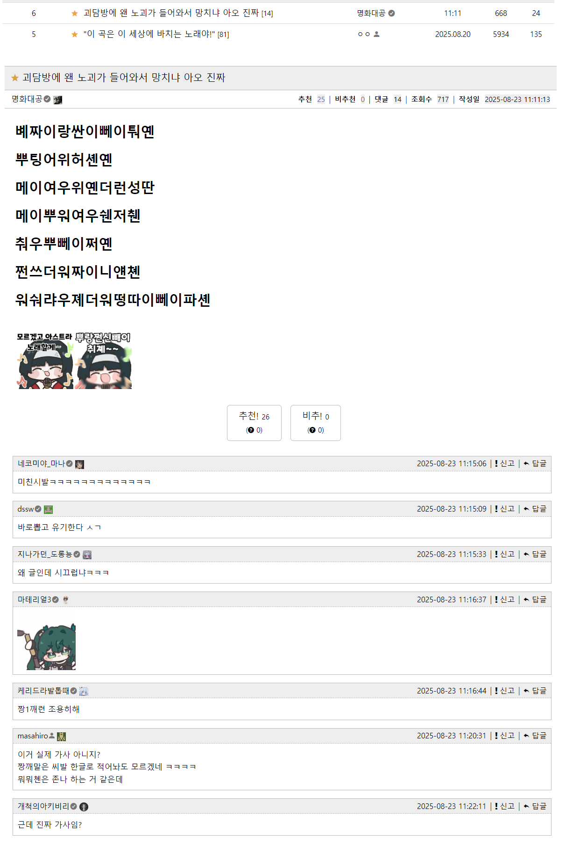Screen dimensions: 566x845
Task: Click the dark round avatar beside 개척의아키비리
Action: click(84, 807)
